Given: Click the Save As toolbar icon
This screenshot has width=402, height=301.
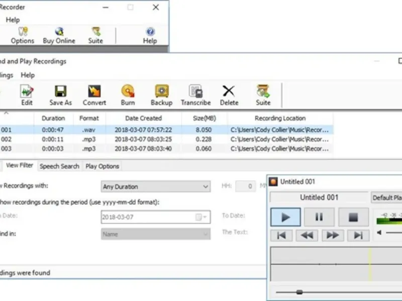Looking at the screenshot, I should (x=60, y=95).
